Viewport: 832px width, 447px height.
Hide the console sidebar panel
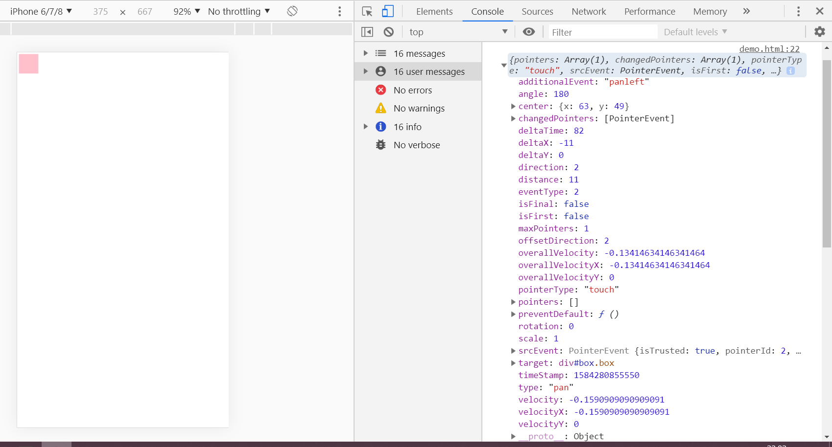tap(367, 32)
